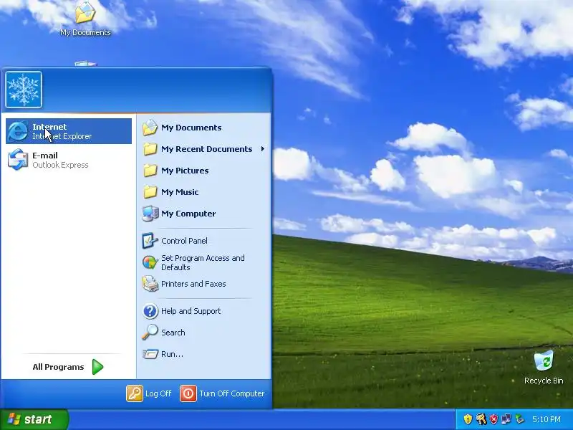Viewport: 573px width, 430px height.
Task: Click the Safely Remove Hardware tray icon
Action: [x=519, y=419]
